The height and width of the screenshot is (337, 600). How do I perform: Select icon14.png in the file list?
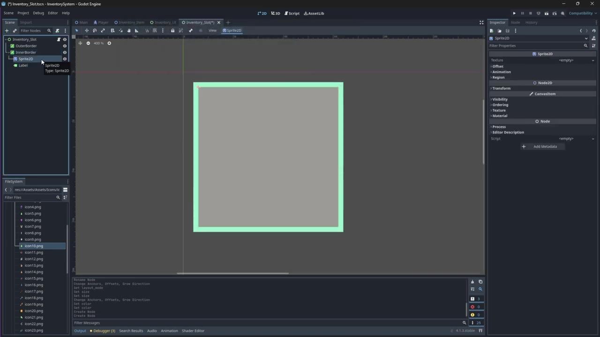pyautogui.click(x=34, y=272)
